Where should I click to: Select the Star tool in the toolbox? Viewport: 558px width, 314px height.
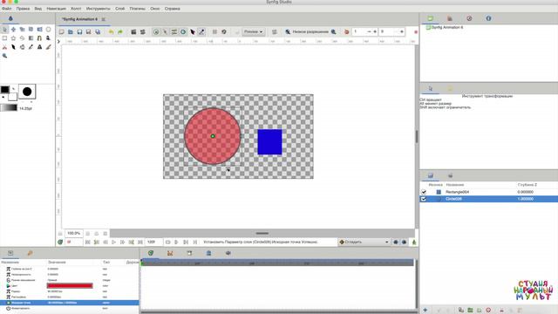click(x=14, y=38)
